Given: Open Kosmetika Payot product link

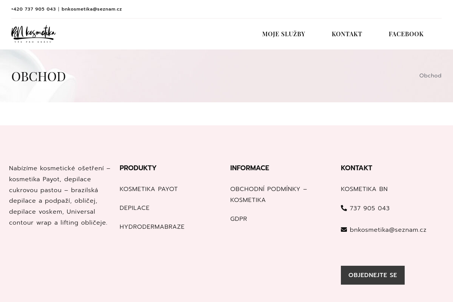Looking at the screenshot, I should click(148, 189).
